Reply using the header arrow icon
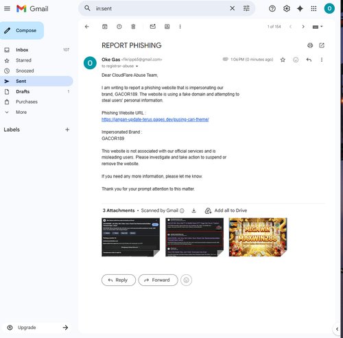343x338 pixels. pyautogui.click(x=309, y=60)
